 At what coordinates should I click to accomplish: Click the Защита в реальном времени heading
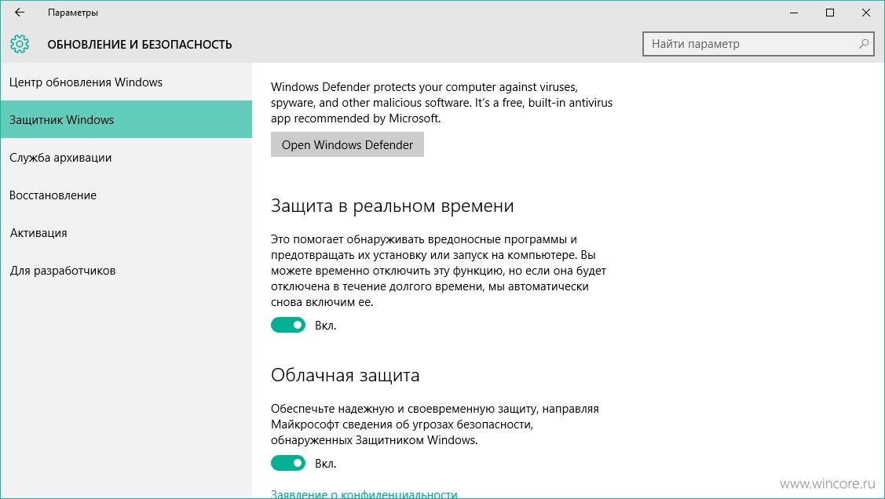coord(393,206)
